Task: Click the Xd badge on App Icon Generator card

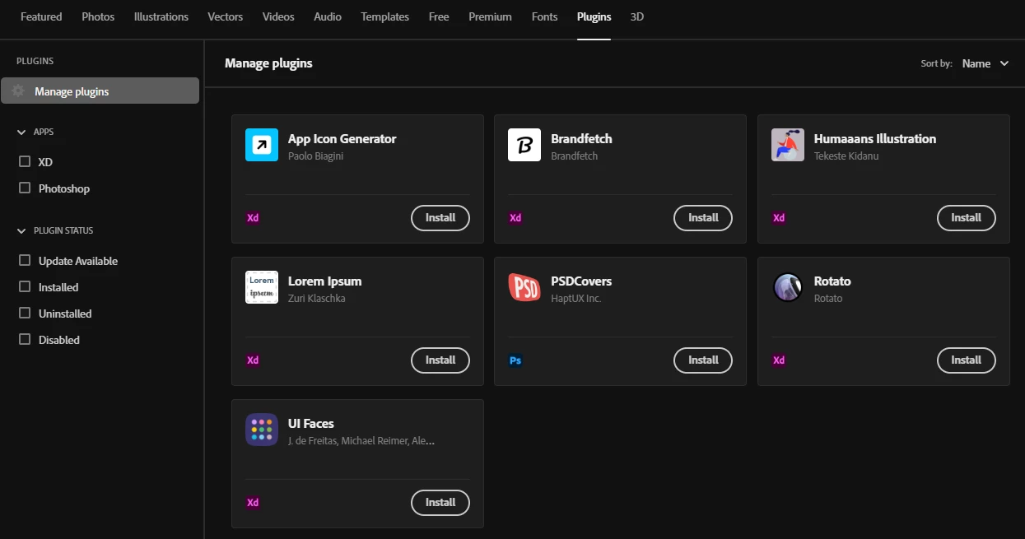Action: pyautogui.click(x=253, y=218)
